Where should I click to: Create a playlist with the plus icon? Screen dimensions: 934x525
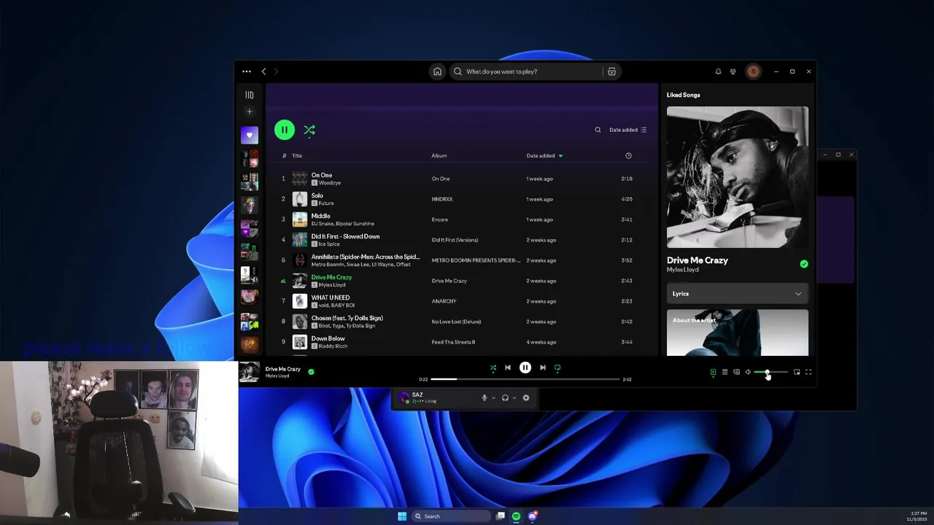pyautogui.click(x=250, y=112)
